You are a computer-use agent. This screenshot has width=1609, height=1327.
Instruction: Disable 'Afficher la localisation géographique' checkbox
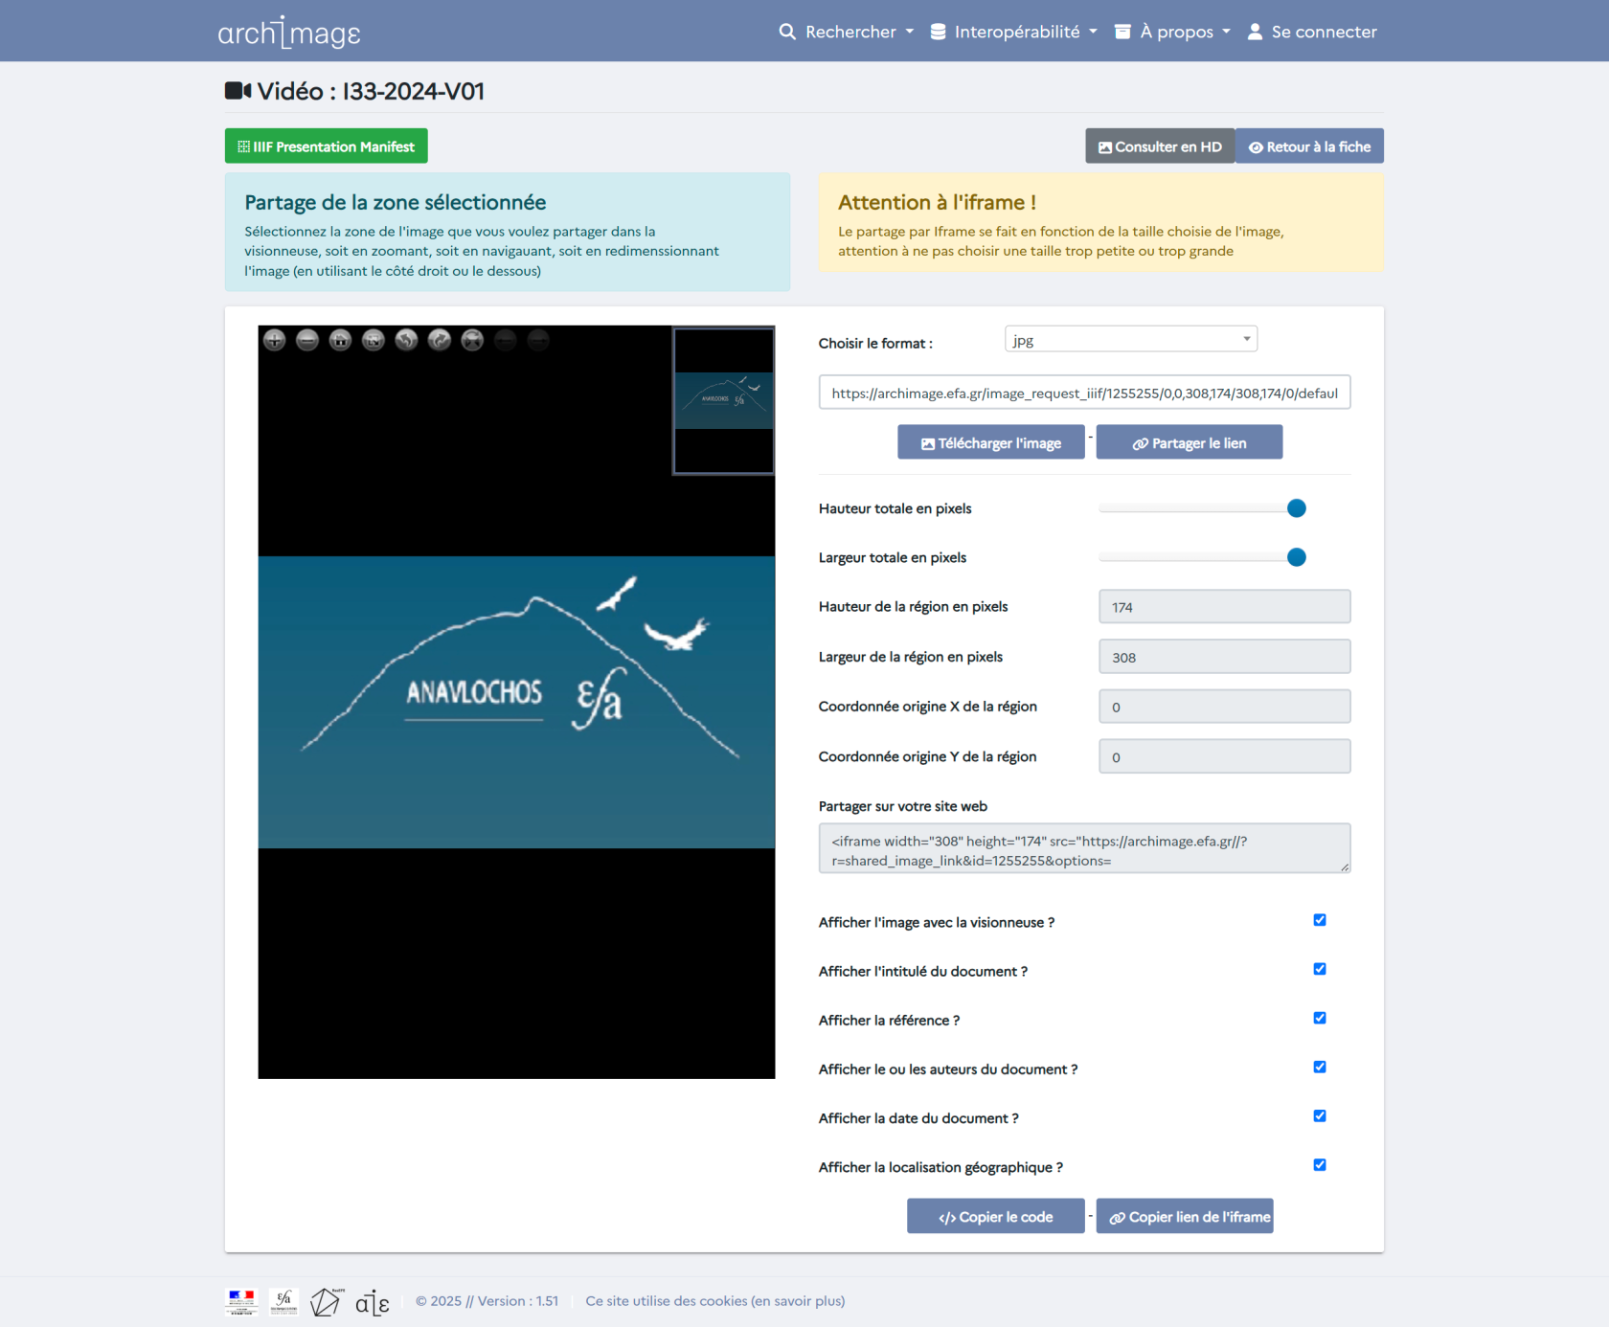point(1320,1165)
